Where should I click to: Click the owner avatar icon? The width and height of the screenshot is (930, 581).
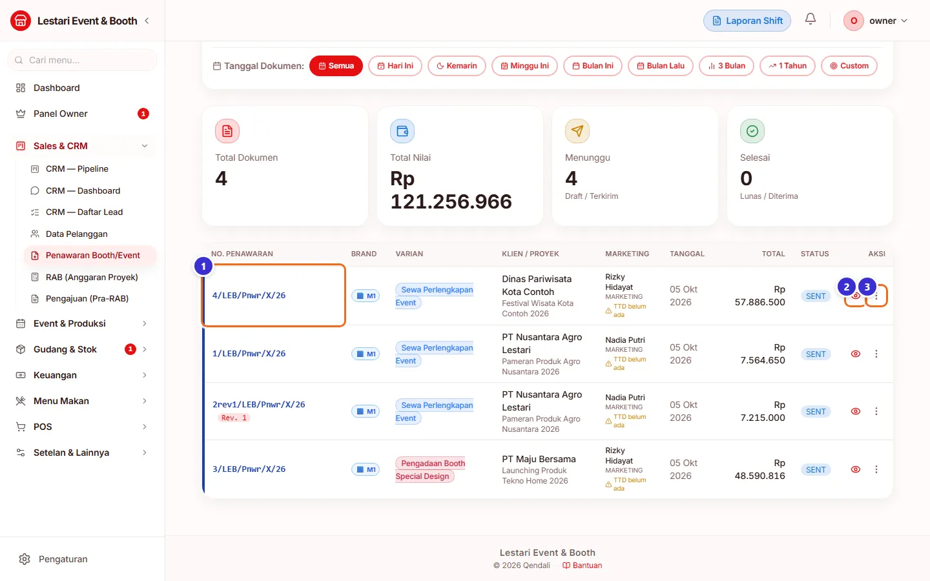click(854, 21)
